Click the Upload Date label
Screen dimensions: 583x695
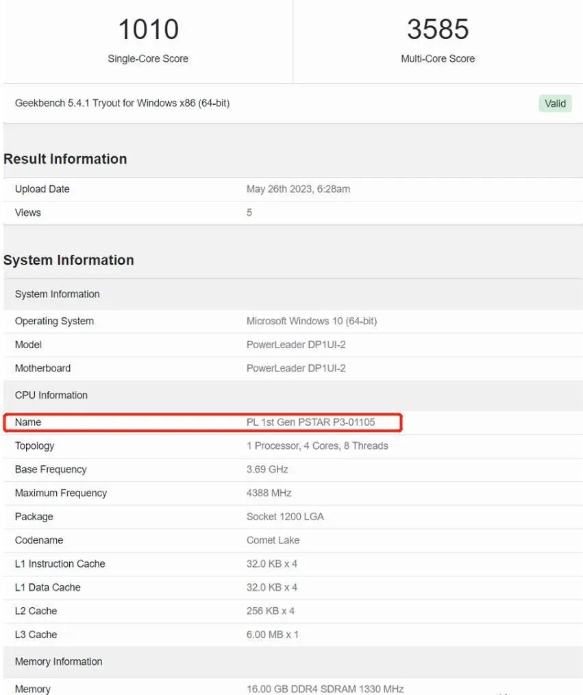pyautogui.click(x=42, y=188)
